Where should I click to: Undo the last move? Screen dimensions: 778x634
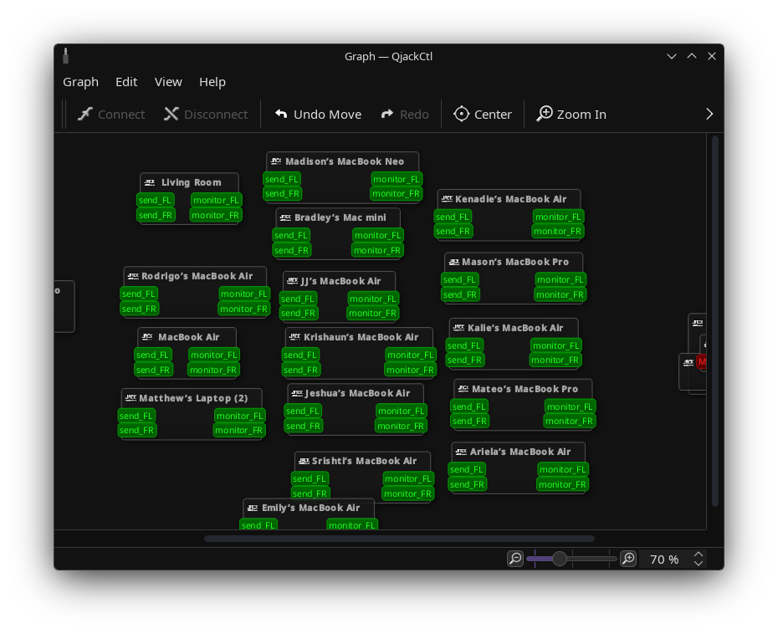tap(319, 115)
